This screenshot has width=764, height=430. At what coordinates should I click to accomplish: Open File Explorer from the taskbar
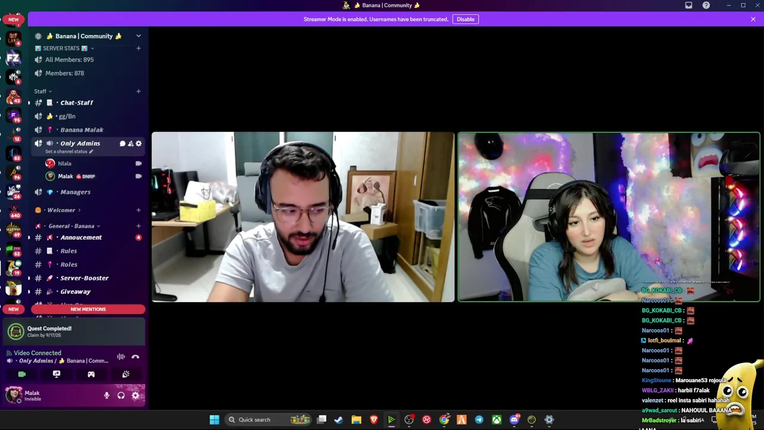[356, 420]
